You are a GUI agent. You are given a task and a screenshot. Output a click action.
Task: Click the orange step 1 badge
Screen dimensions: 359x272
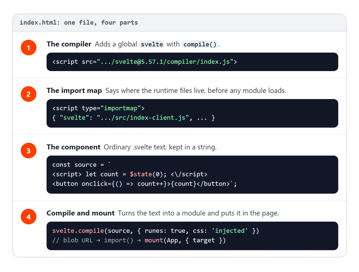click(29, 48)
